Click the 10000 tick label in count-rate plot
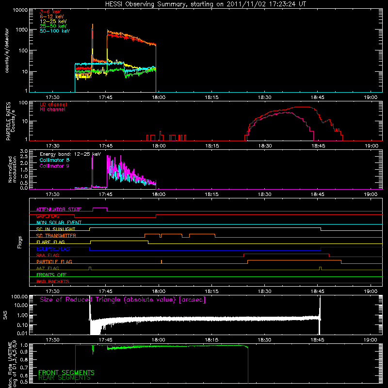 click(20, 10)
